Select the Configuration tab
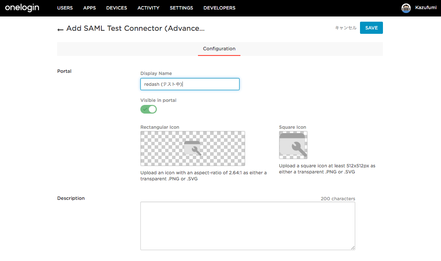Screen dimensions: 441x261 tap(219, 49)
